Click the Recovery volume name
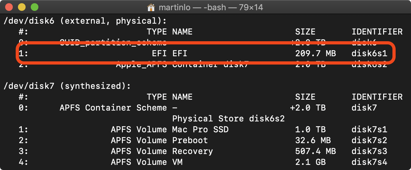This screenshot has width=411, height=170. 192,151
